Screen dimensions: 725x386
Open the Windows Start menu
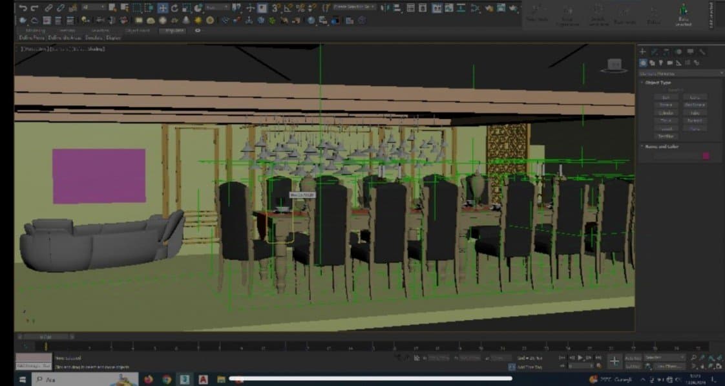(x=22, y=380)
